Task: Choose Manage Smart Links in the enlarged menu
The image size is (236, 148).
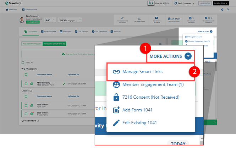Action: point(151,72)
